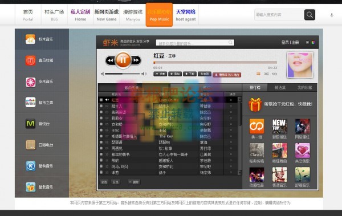Mute using the left speaker icon

pos(102,74)
